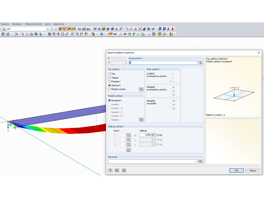
Task: Open the Přídavné moduly menu
Action: (x=33, y=24)
